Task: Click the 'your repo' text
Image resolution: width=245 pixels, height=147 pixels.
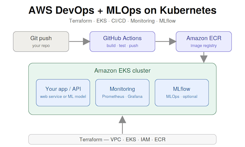Action: [x=41, y=46]
